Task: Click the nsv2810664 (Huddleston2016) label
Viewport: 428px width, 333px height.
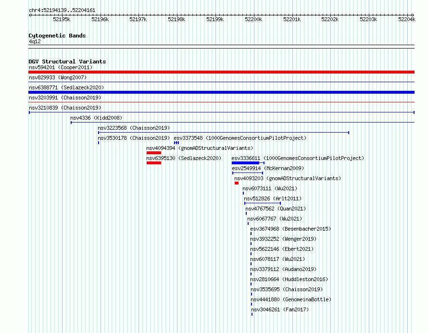Action: tap(289, 279)
